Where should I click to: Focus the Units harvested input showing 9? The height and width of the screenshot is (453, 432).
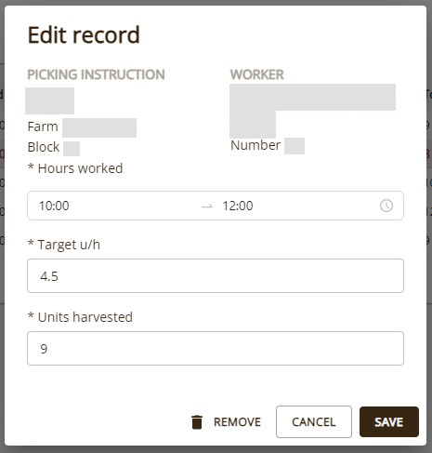[216, 348]
